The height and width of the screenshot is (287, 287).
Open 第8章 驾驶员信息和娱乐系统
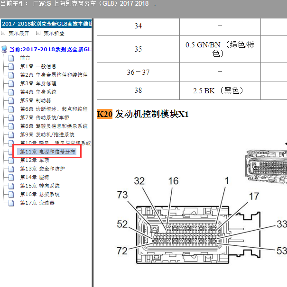[54, 126]
